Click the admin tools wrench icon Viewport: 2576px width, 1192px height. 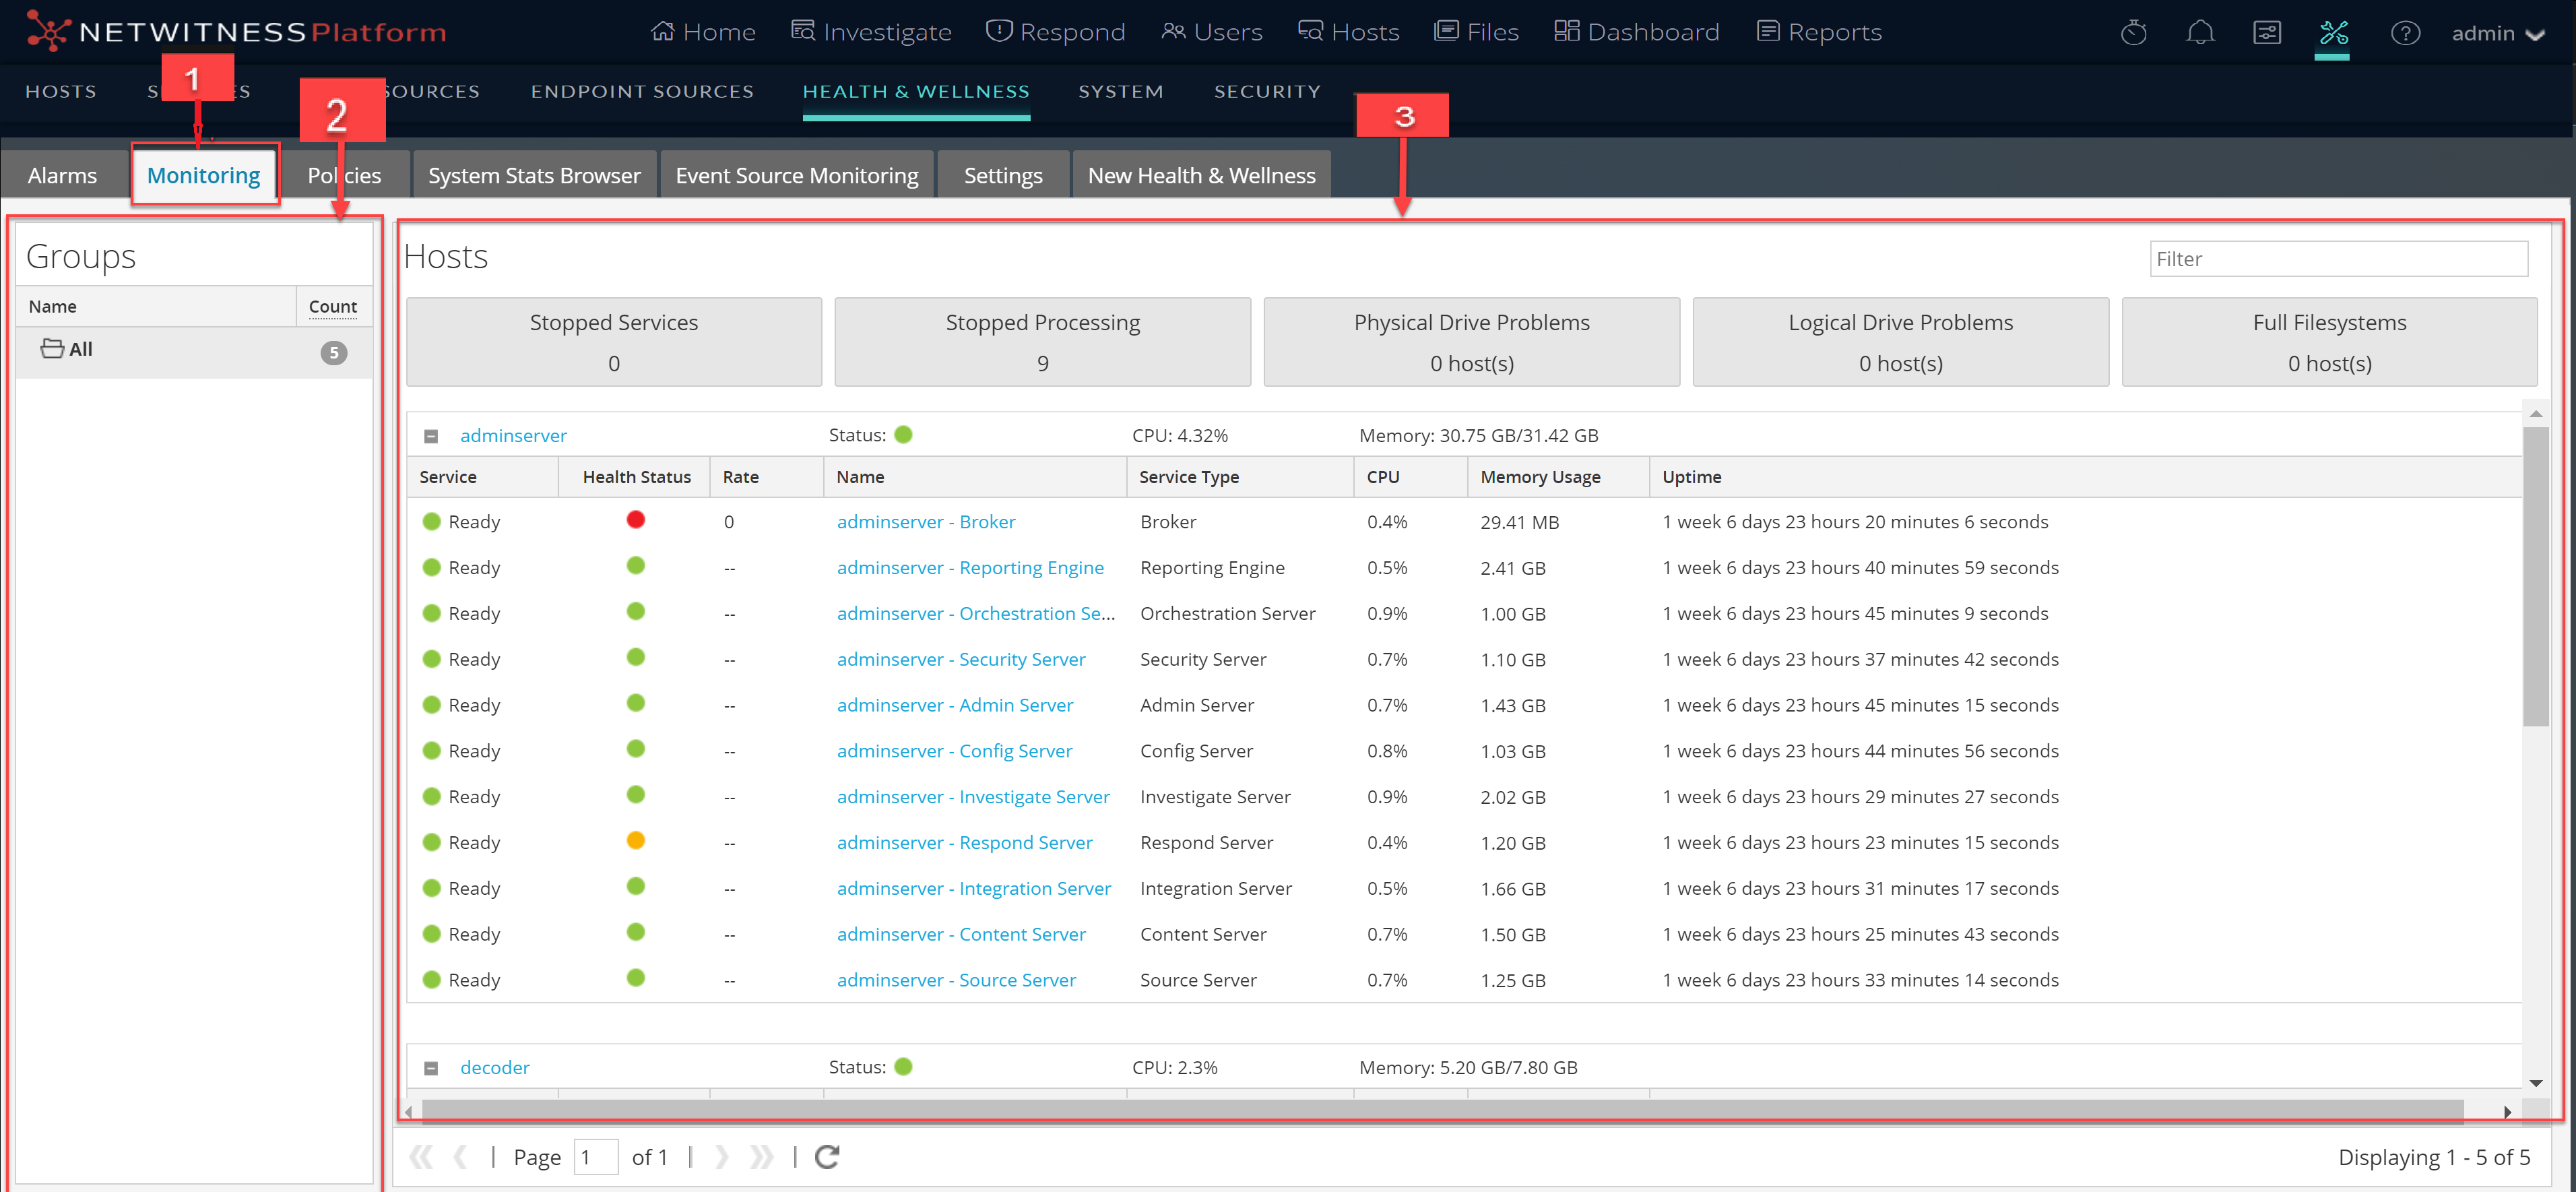tap(2333, 33)
